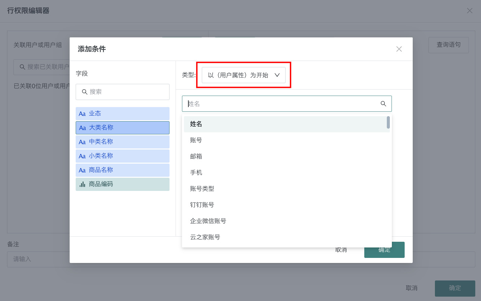The height and width of the screenshot is (301, 481).
Task: Close the 添加条件 dialog
Action: tap(399, 49)
